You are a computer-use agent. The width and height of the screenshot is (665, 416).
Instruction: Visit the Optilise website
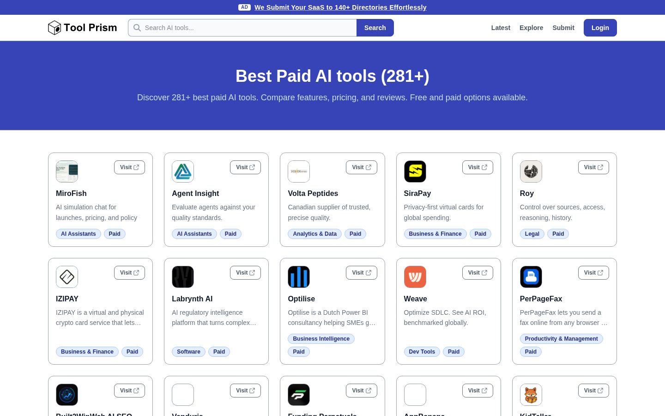(x=362, y=273)
